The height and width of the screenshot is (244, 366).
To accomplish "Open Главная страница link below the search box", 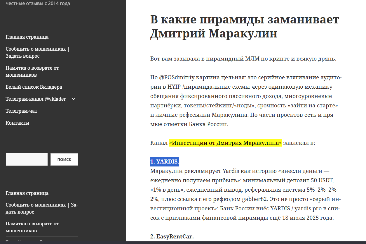I will pyautogui.click(x=27, y=193).
